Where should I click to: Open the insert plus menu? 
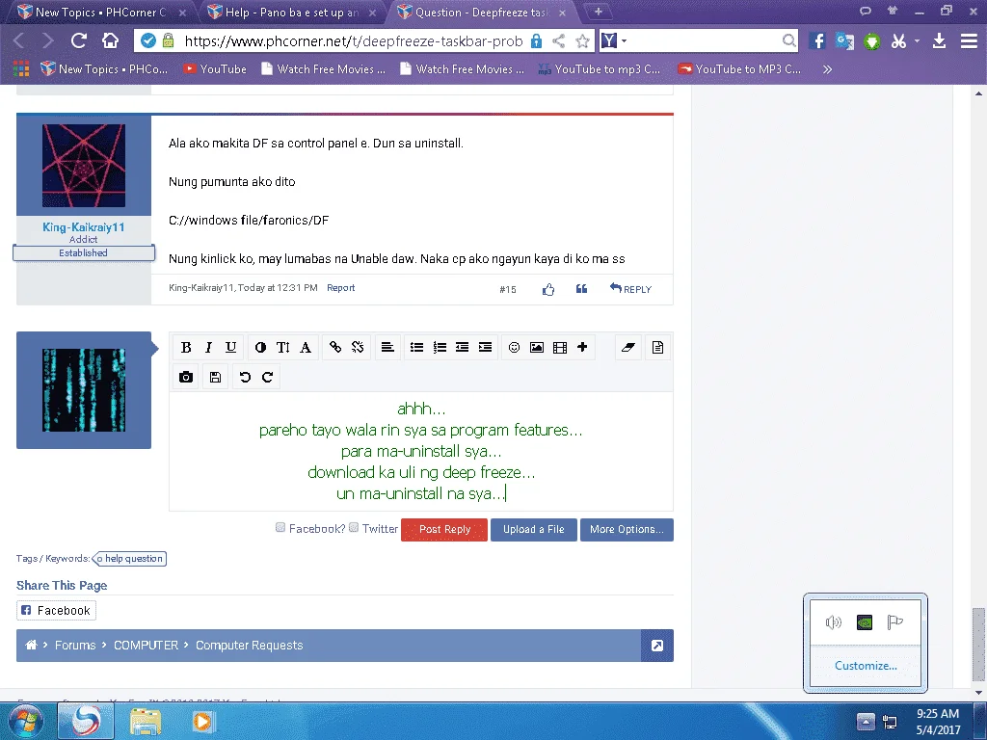pos(582,347)
